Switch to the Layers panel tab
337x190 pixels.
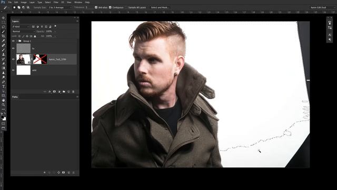15,21
